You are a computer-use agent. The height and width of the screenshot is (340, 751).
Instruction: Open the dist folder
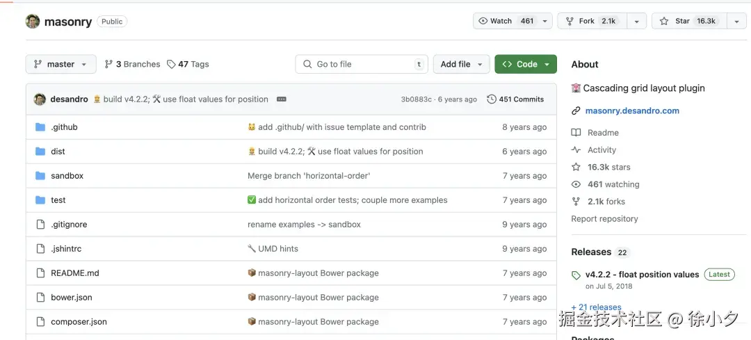[x=58, y=152]
